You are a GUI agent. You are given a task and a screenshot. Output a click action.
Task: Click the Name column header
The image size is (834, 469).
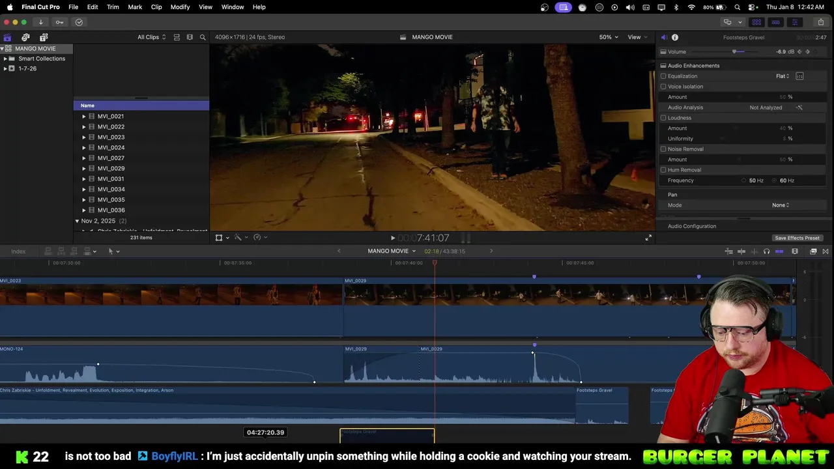[x=141, y=106]
